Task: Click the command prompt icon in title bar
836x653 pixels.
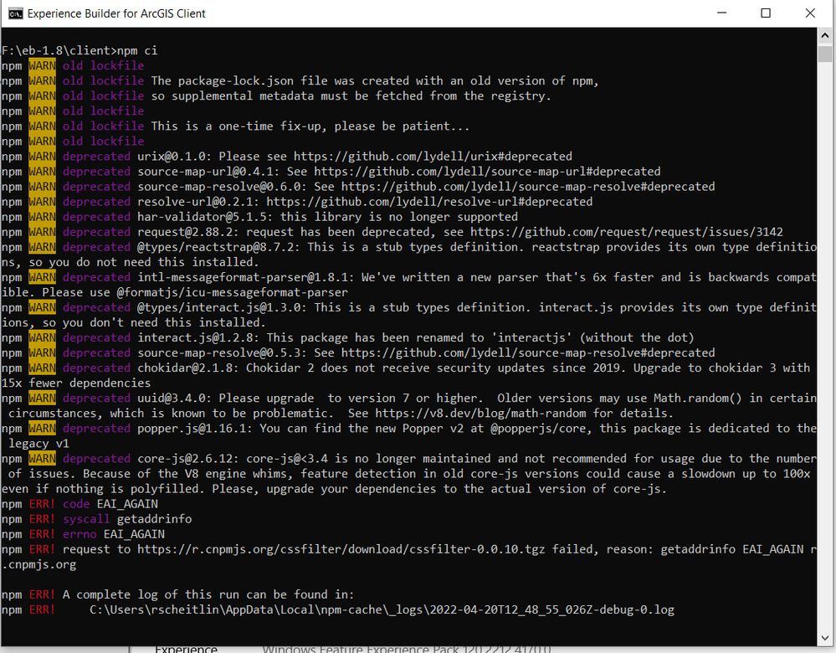Action: click(15, 13)
